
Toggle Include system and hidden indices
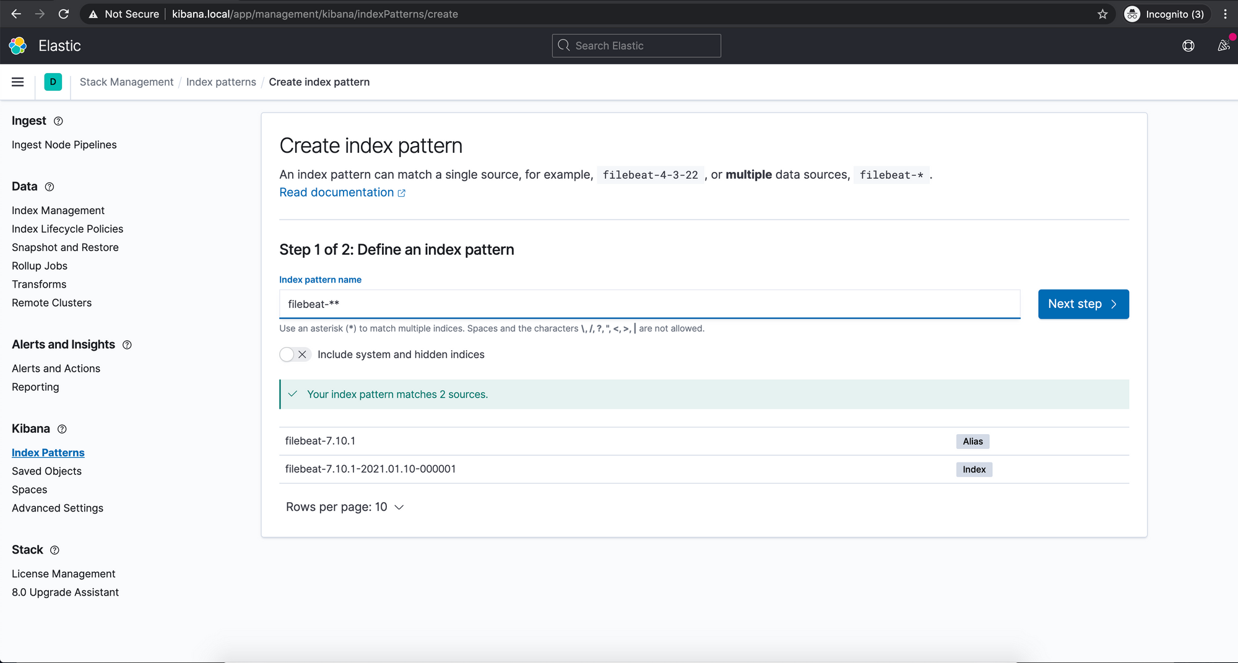coord(295,354)
